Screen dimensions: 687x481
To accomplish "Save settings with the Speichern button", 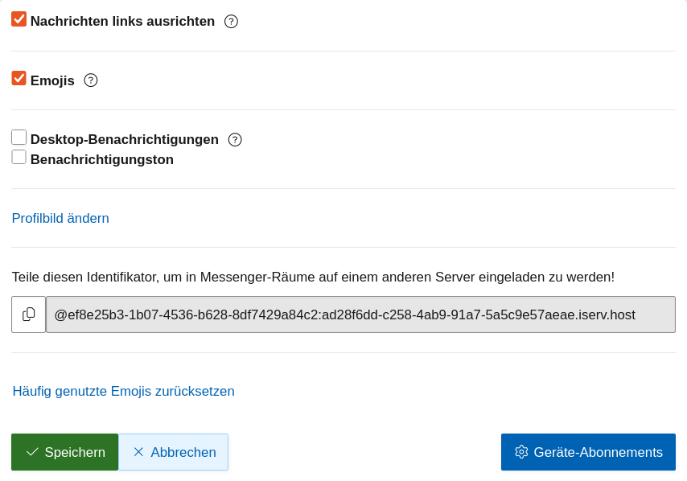I will click(65, 452).
